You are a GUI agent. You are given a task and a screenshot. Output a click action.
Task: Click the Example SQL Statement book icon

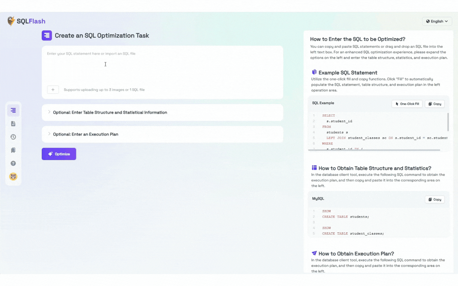click(x=314, y=72)
